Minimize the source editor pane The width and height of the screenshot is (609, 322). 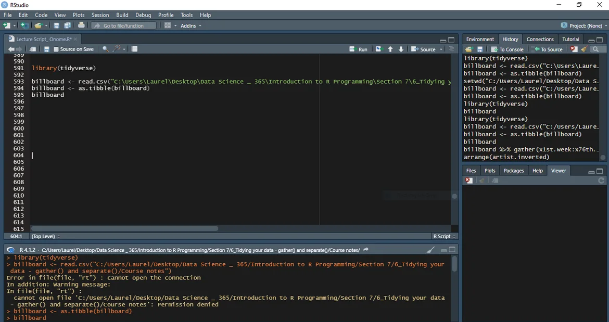click(x=442, y=40)
